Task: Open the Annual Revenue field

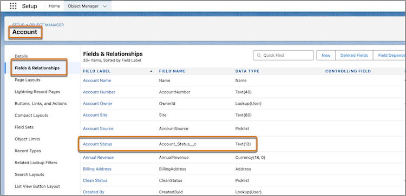Action: pyautogui.click(x=98, y=157)
